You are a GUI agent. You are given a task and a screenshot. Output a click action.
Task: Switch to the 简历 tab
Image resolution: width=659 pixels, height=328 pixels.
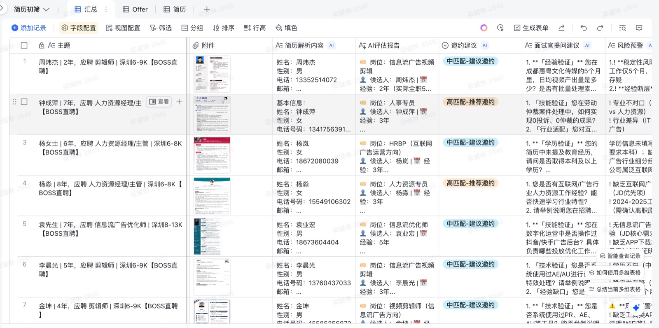pos(175,9)
